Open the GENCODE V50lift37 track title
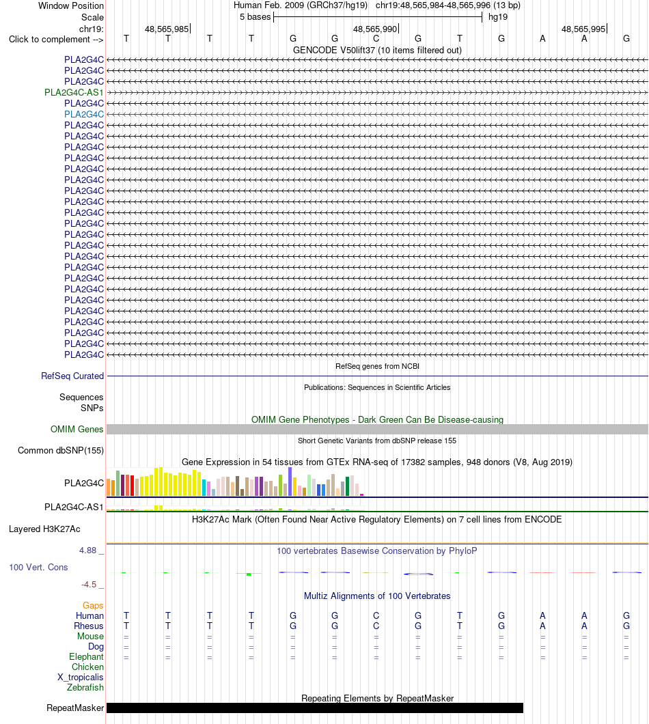 (x=377, y=50)
